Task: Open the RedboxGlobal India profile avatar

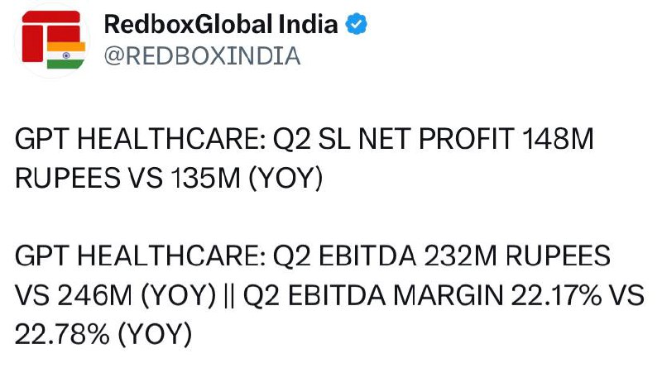Action: click(52, 40)
